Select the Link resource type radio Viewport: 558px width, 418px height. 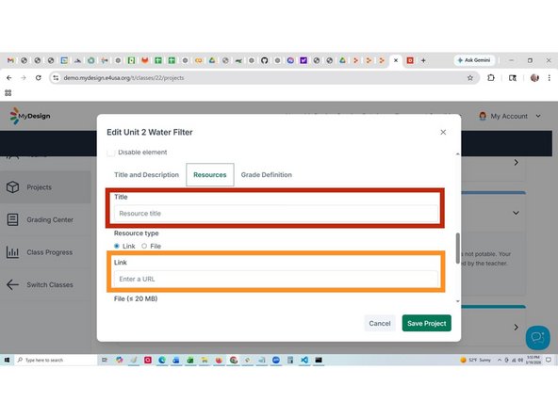tap(116, 246)
